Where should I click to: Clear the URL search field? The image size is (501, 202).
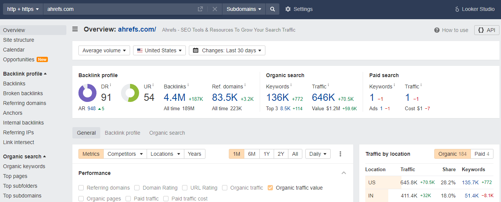215,9
